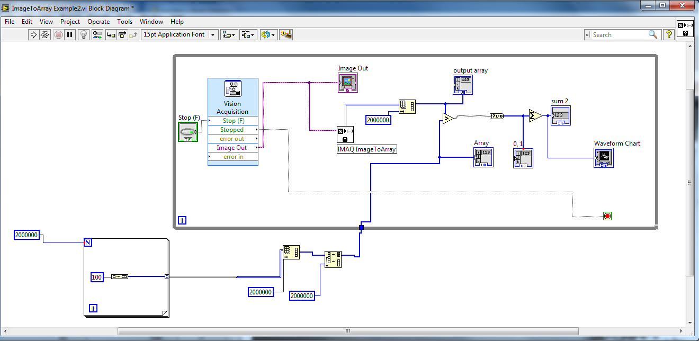Toggle Highlight Execution light bulb
Image resolution: width=699 pixels, height=341 pixels.
[x=84, y=34]
